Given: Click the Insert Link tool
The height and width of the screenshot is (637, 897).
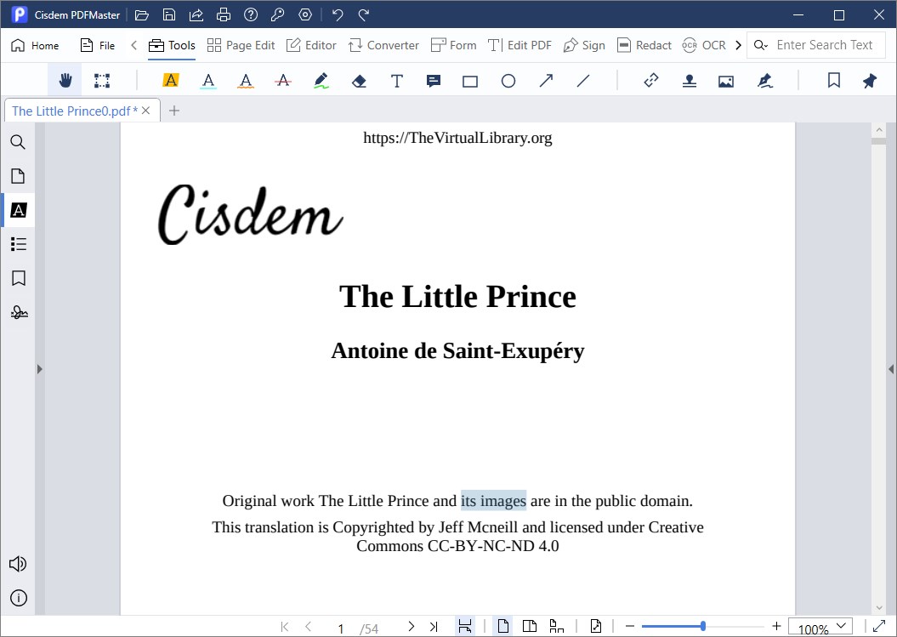Looking at the screenshot, I should (x=651, y=81).
